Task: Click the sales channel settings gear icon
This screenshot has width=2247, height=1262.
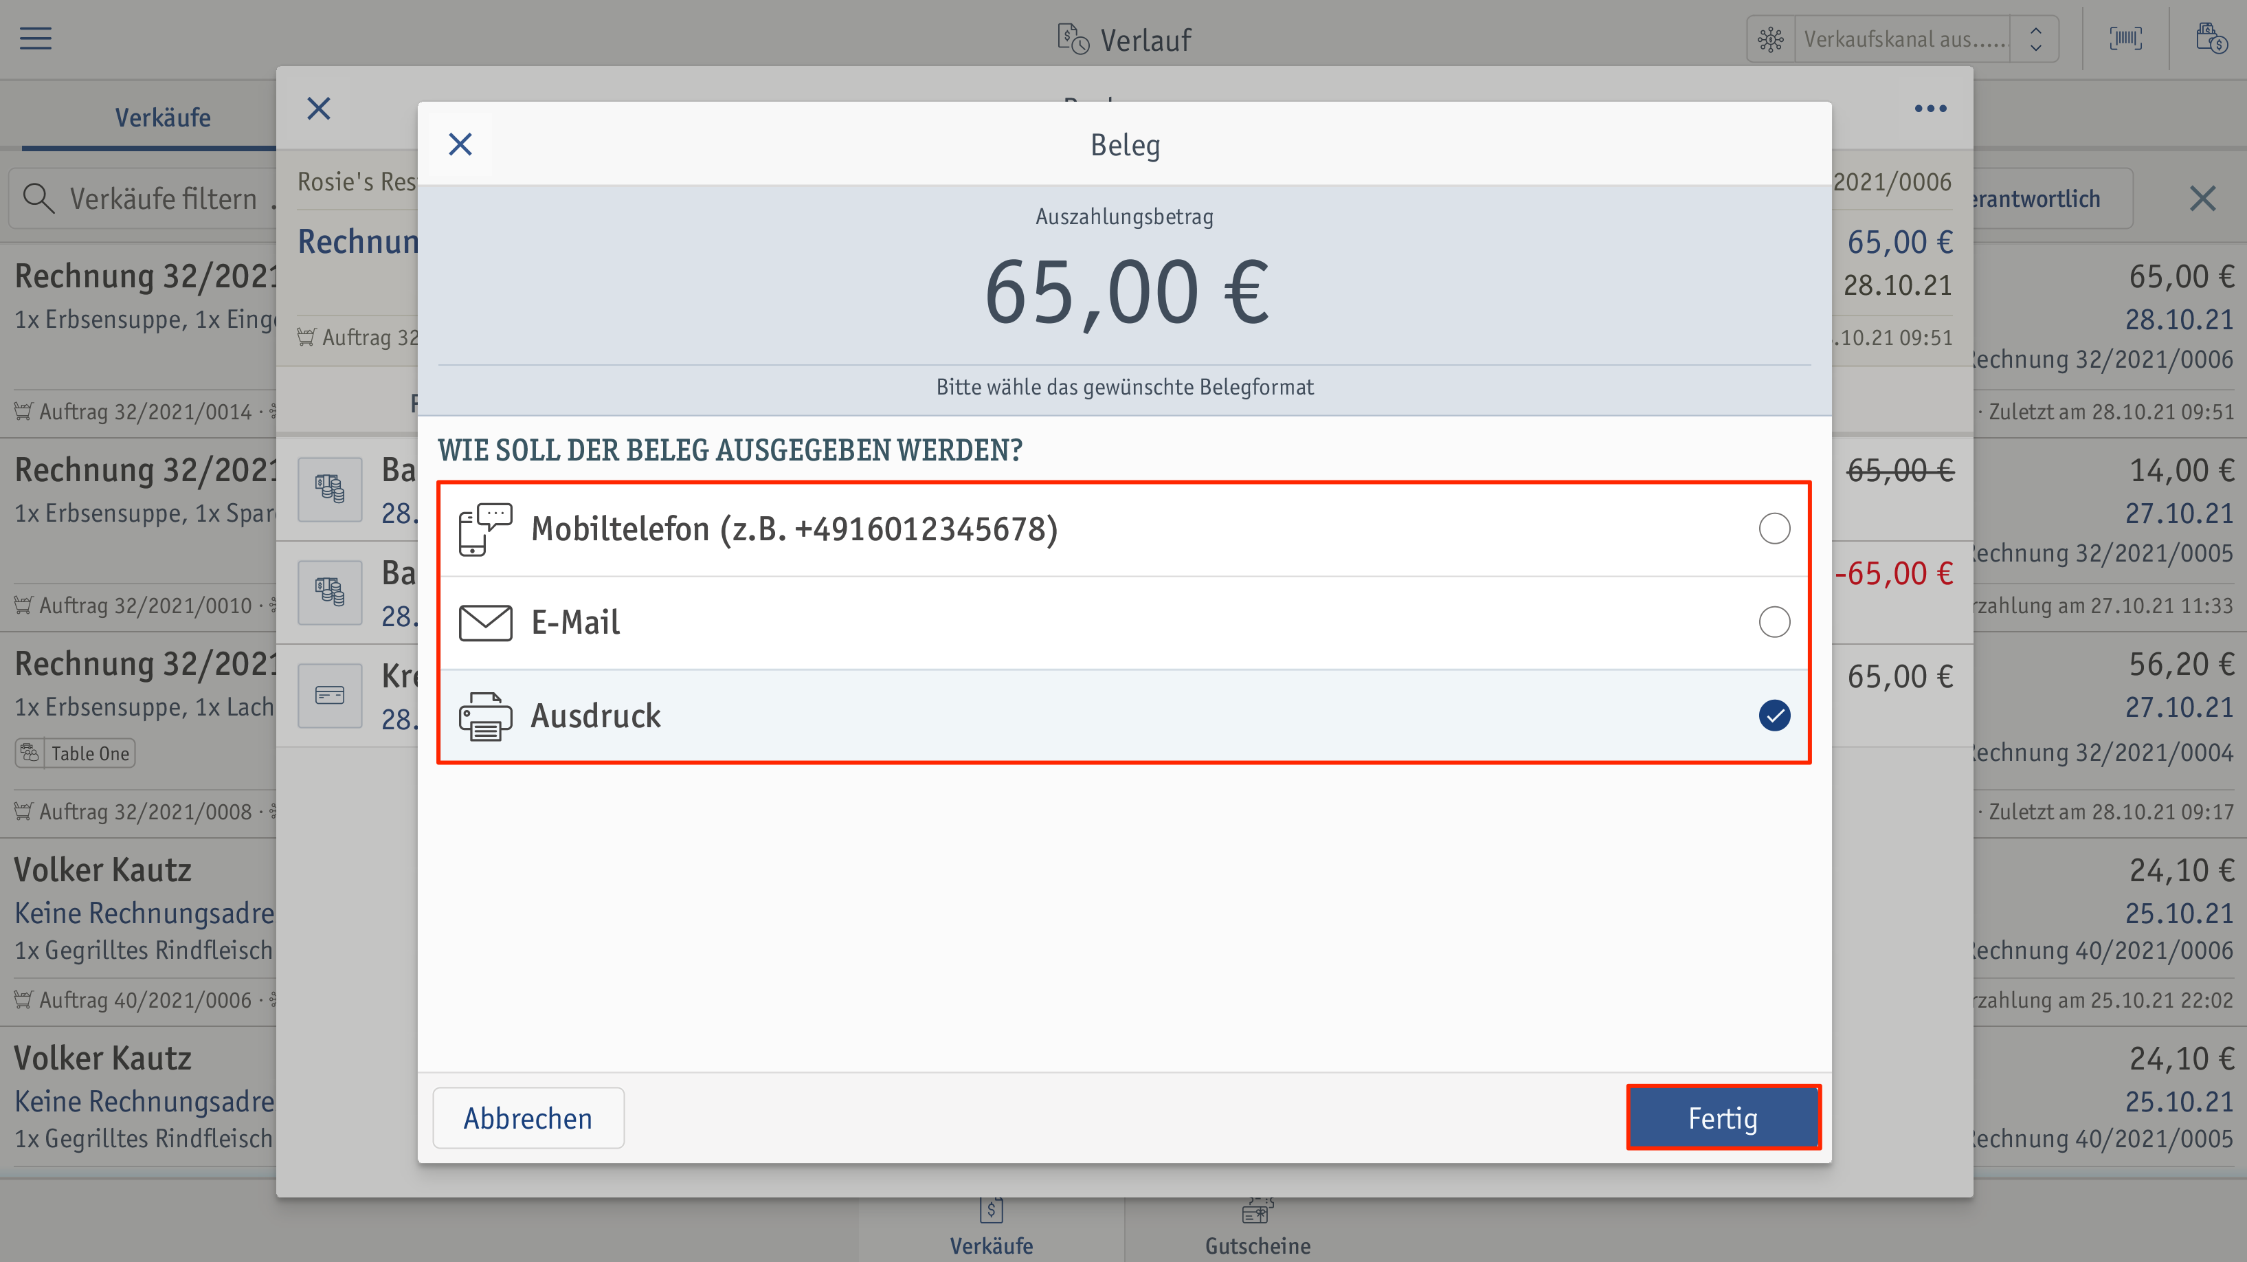Action: point(1771,39)
